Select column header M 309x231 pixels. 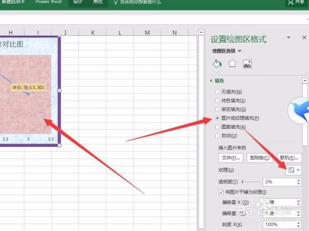(x=147, y=32)
